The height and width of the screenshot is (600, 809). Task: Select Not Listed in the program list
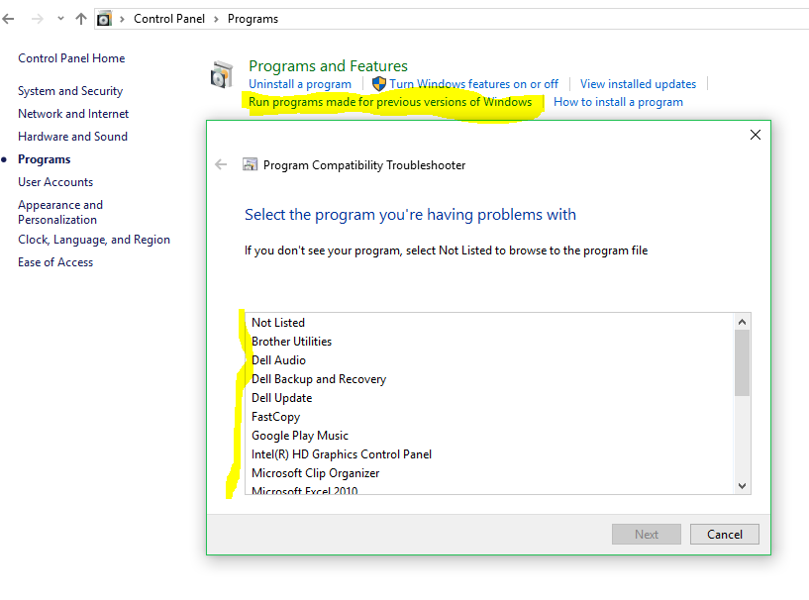coord(490,323)
